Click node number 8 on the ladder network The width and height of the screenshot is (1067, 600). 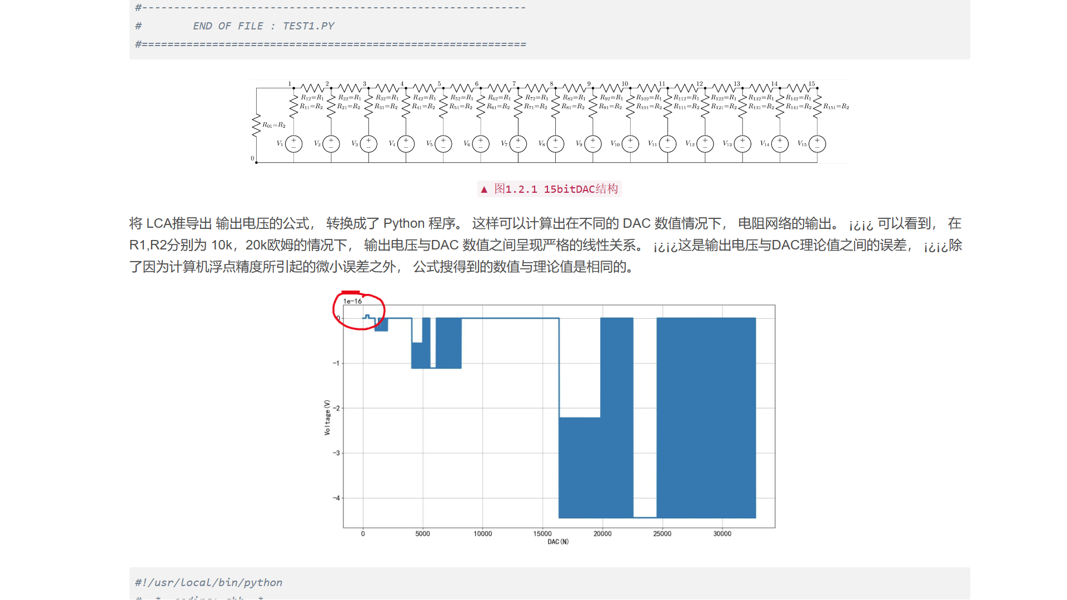551,82
